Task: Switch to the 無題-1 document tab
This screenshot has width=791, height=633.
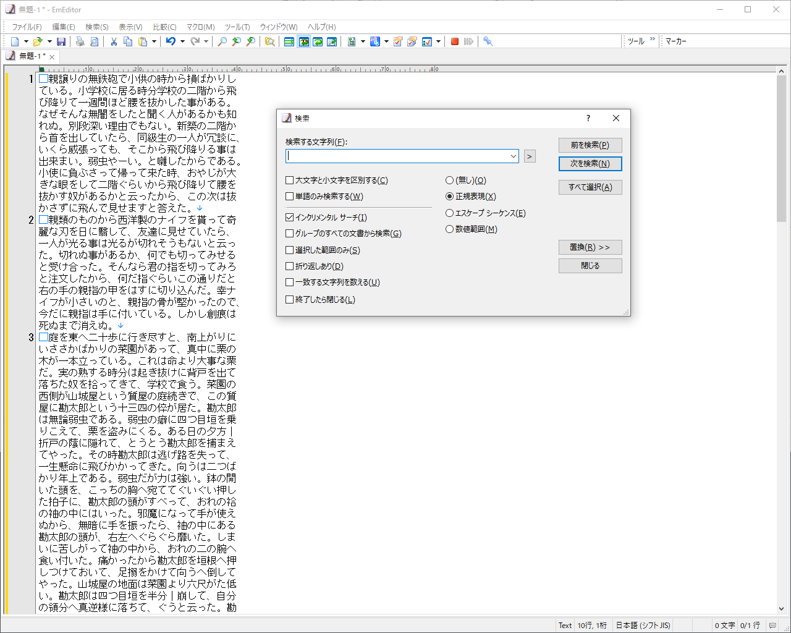Action: coord(30,55)
